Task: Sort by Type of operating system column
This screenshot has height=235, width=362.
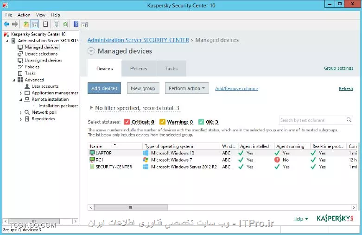Action: 181,146
